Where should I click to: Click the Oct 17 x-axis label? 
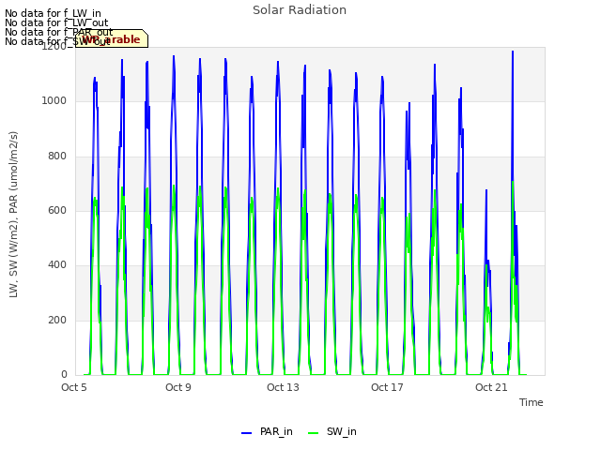click(x=387, y=387)
